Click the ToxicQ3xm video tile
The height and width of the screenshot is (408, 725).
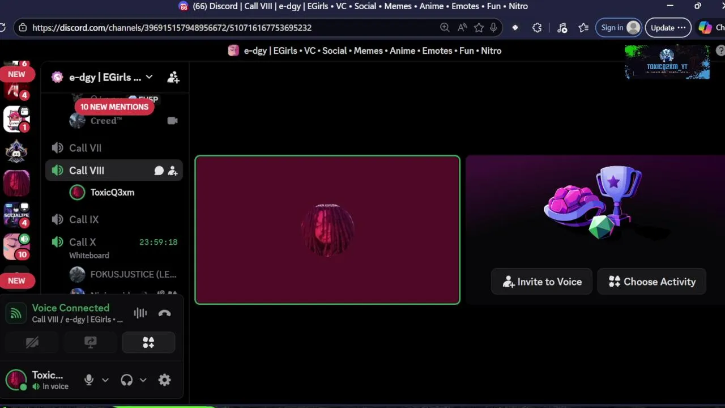tap(327, 229)
